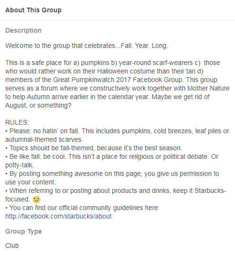Click the Club group type value

click(x=12, y=246)
